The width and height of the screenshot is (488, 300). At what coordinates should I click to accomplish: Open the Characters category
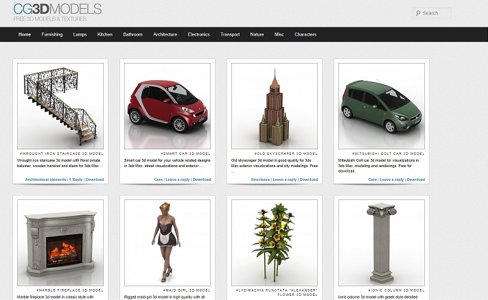tap(305, 34)
